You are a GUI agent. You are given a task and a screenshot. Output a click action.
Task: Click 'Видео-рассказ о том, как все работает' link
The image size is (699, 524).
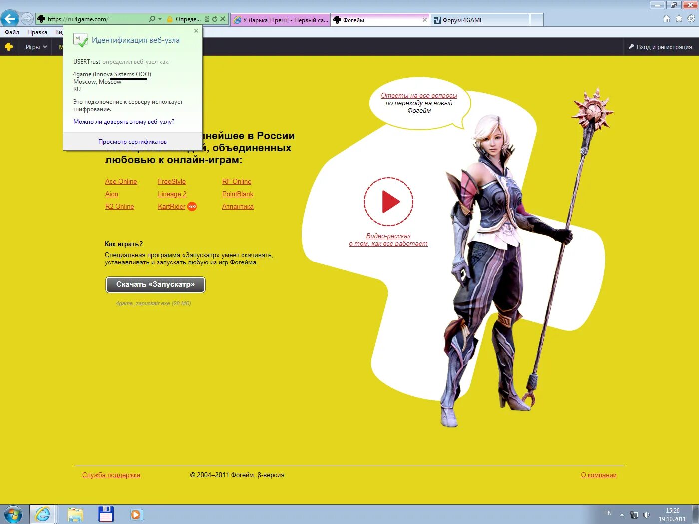388,240
